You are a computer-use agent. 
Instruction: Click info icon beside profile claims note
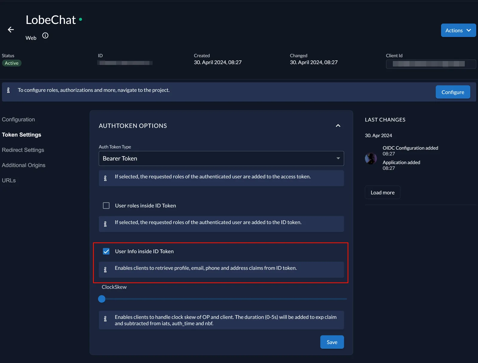pyautogui.click(x=105, y=270)
